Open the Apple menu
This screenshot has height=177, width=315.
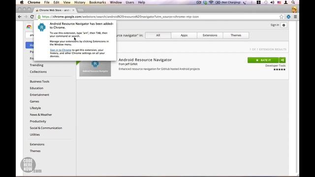tap(22, 2)
